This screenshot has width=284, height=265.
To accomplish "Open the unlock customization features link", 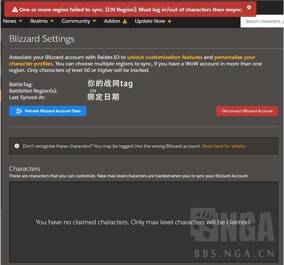I will 165,57.
